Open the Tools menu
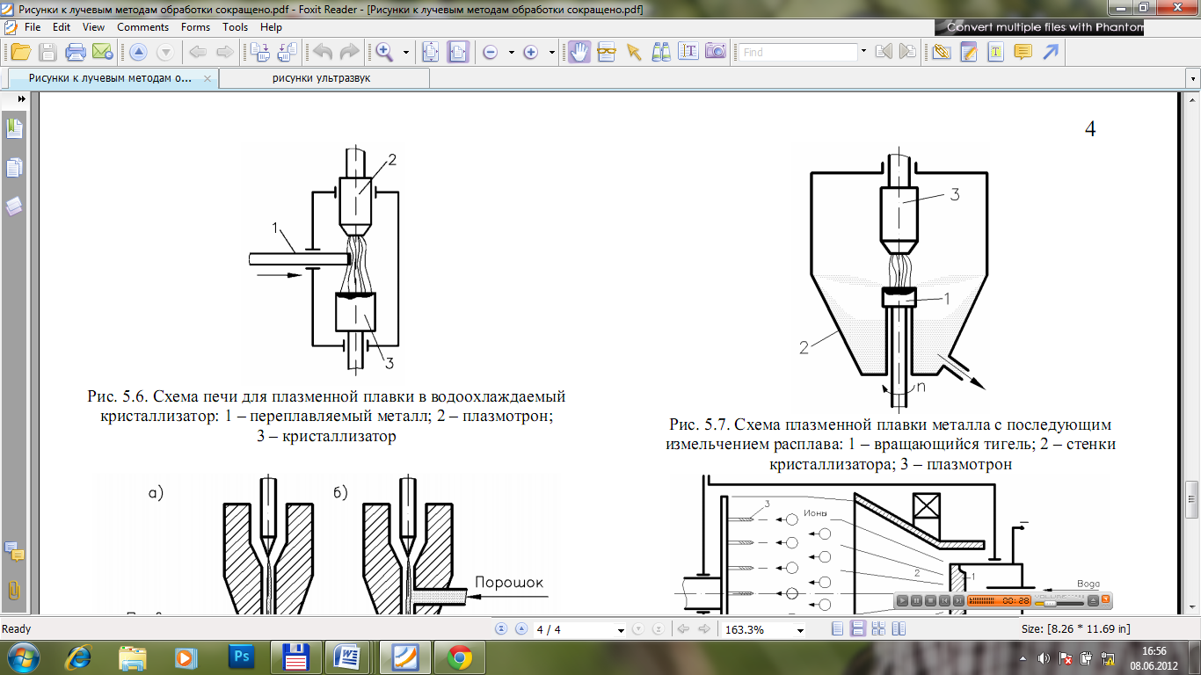 [235, 27]
